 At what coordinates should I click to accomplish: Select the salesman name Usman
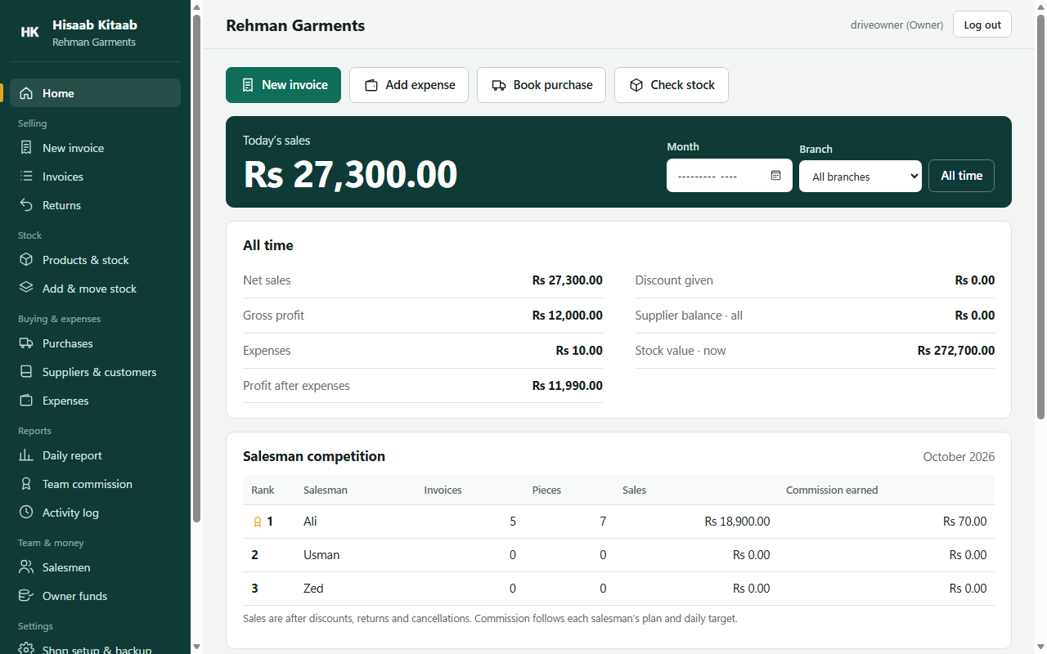(321, 555)
